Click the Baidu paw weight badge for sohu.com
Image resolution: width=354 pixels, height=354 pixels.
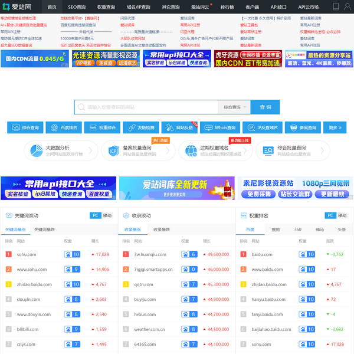73,255
